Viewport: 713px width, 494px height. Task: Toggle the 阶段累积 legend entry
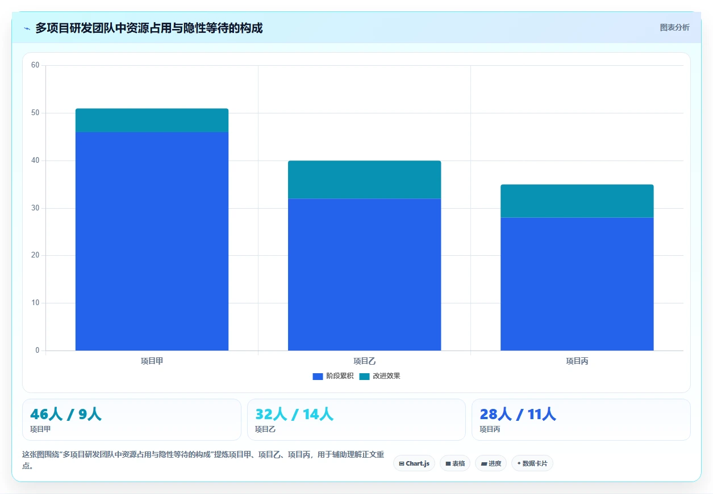click(x=333, y=376)
